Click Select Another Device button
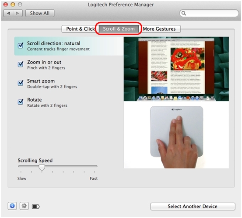This screenshot has width=242, height=218. click(x=193, y=207)
